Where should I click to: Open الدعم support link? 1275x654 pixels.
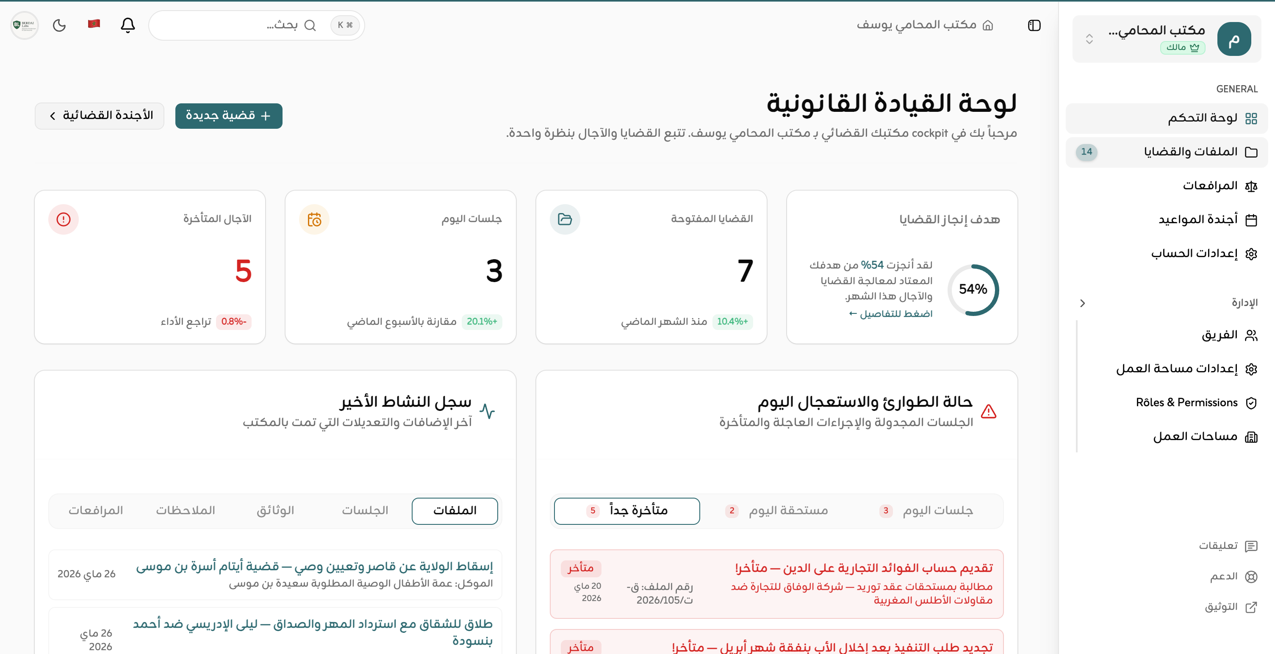coord(1233,576)
